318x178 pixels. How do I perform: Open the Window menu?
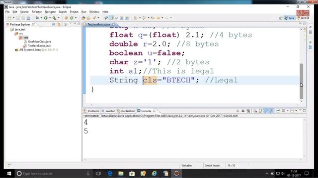click(94, 12)
